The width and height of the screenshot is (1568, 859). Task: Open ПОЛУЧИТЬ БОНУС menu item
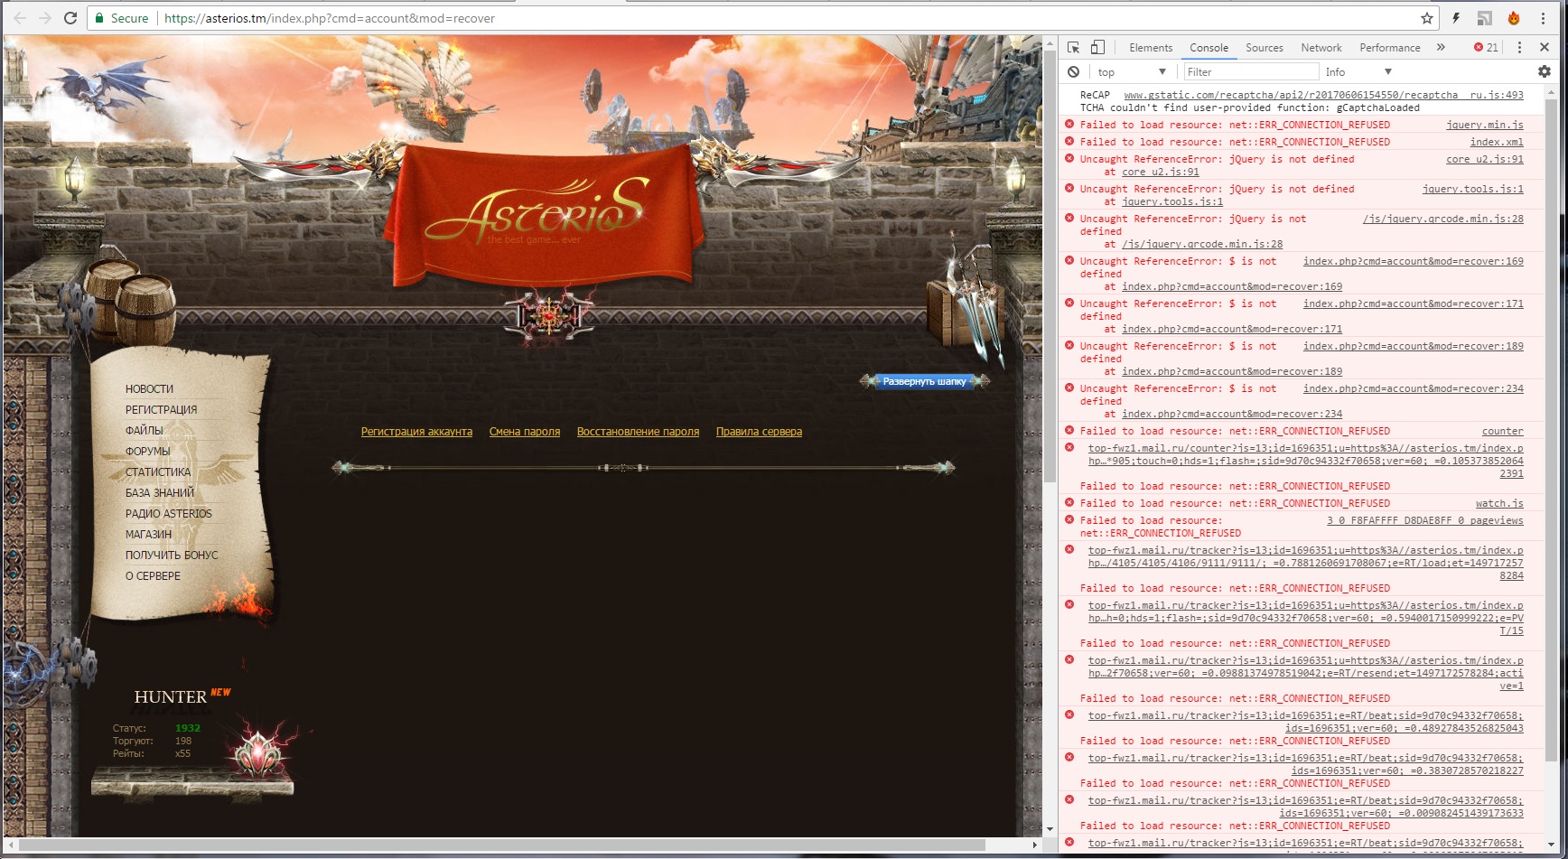pyautogui.click(x=172, y=556)
